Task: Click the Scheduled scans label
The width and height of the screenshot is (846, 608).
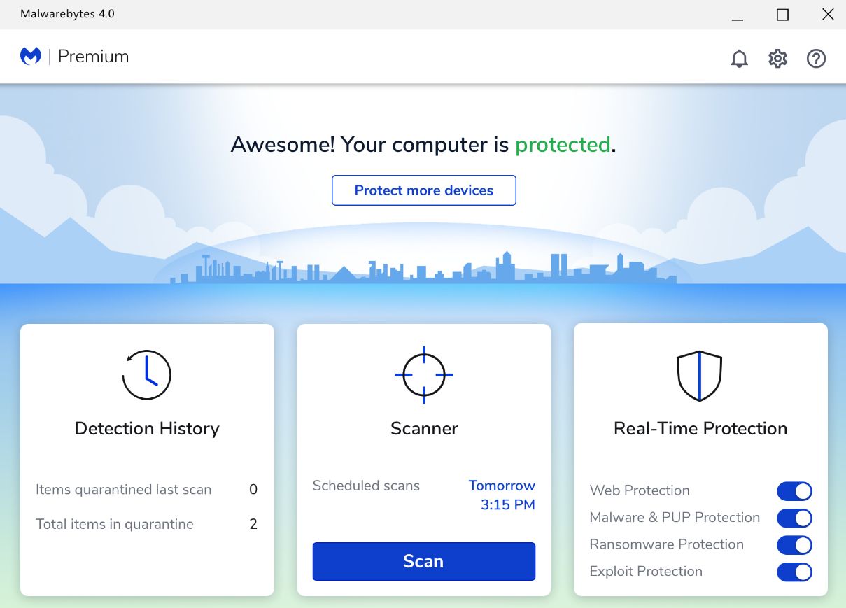Action: (366, 486)
